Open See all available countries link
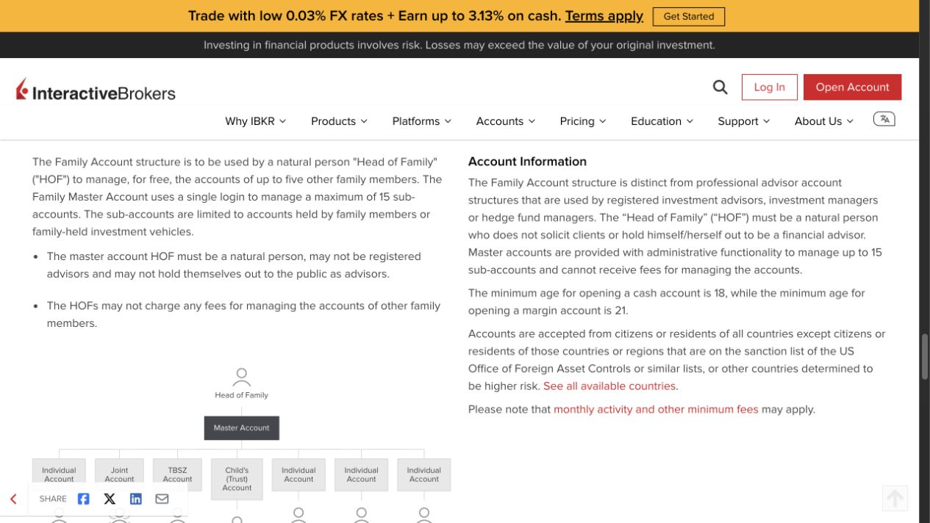 point(609,386)
